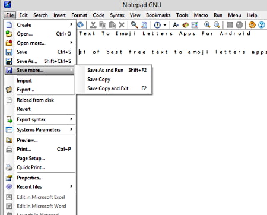Image resolution: width=267 pixels, height=215 pixels.
Task: Click the gray square stop toolbar icon
Action: pos(230,25)
